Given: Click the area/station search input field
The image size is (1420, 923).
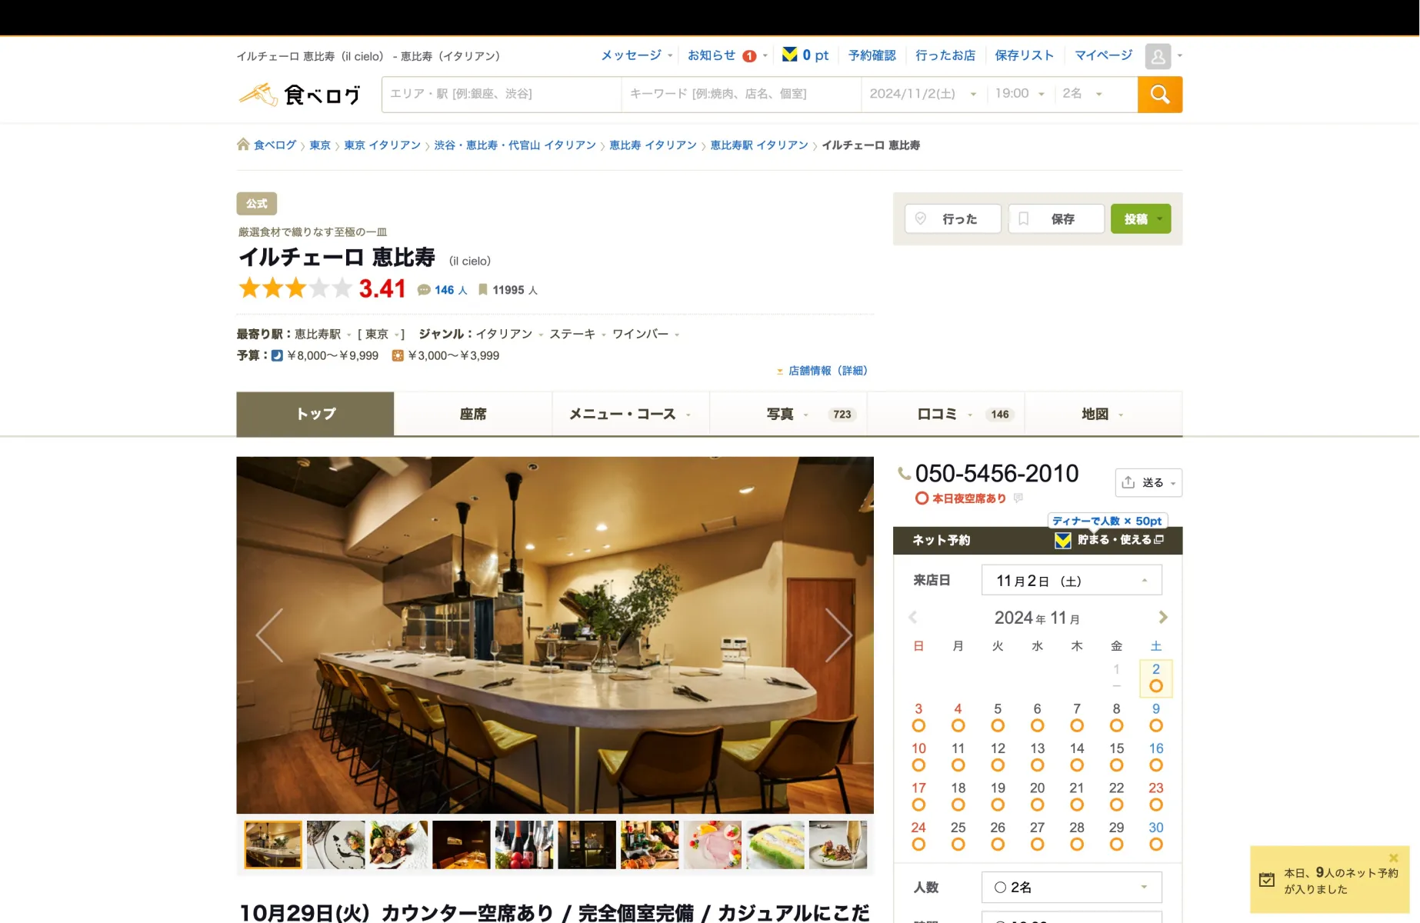Looking at the screenshot, I should (501, 94).
